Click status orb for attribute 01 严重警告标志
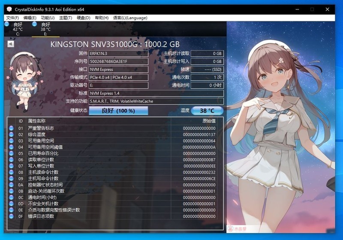The image size is (343, 240). 11,128
